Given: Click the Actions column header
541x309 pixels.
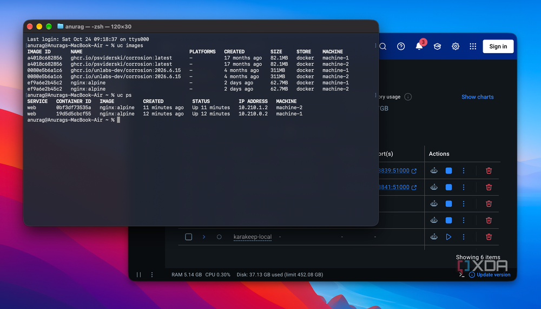Looking at the screenshot, I should click(x=439, y=154).
